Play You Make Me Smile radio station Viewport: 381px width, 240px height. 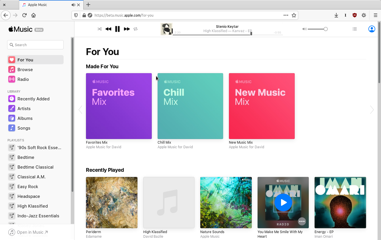point(283,202)
